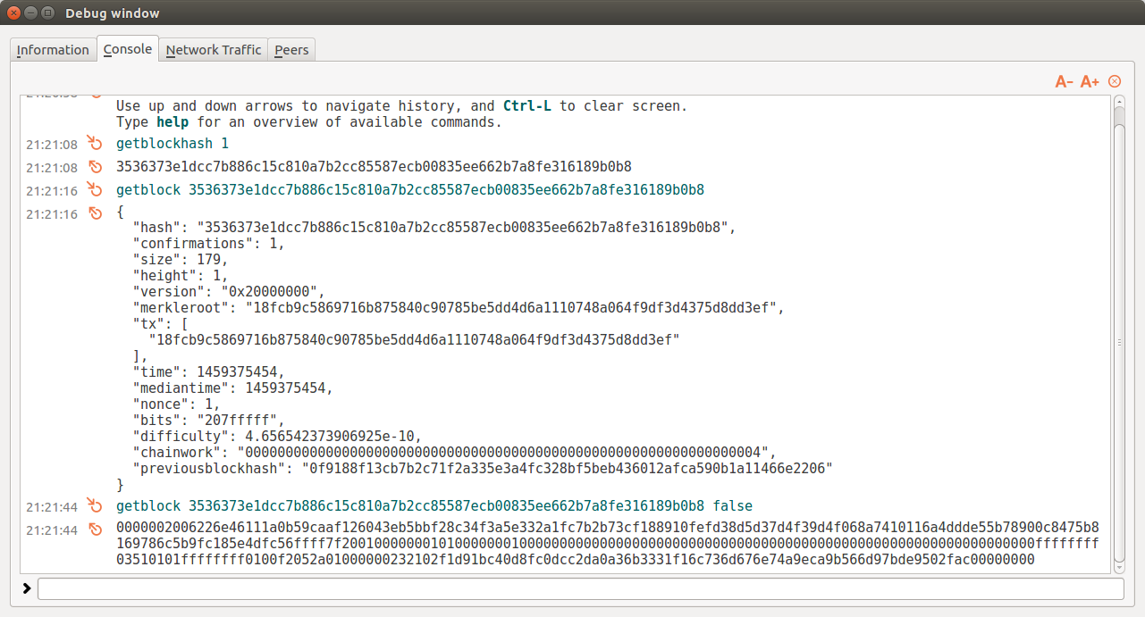Click the '"difficulty": 4.656542373906925e-10' line
This screenshot has height=617, width=1145.
tap(279, 437)
